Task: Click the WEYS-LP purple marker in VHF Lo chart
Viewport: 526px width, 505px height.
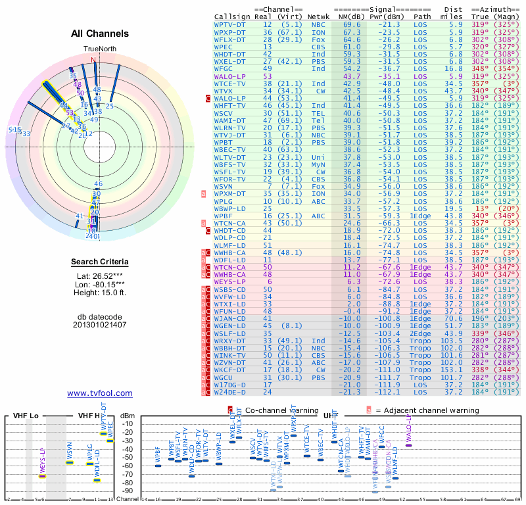Action: pos(42,476)
